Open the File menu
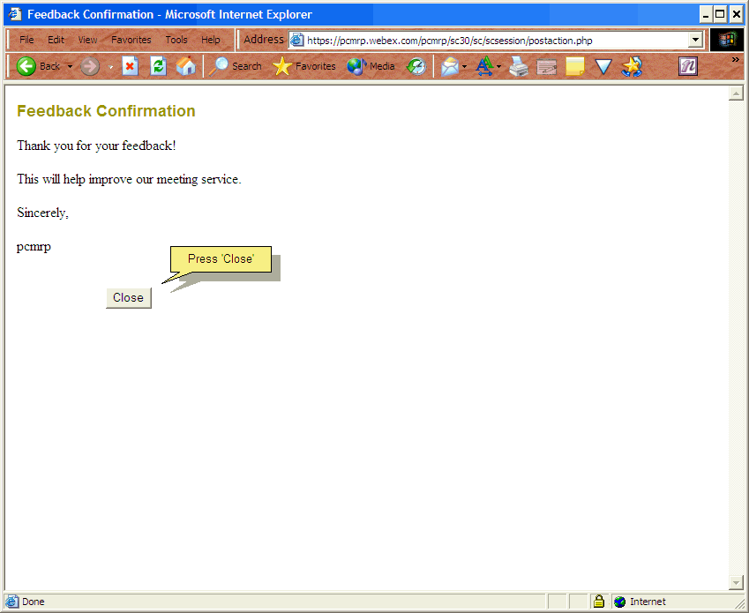This screenshot has width=749, height=613. (26, 40)
